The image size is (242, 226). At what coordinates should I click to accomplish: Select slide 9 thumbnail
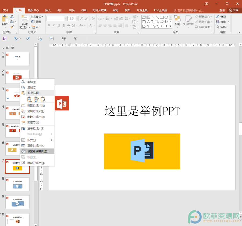pyautogui.click(x=17, y=202)
